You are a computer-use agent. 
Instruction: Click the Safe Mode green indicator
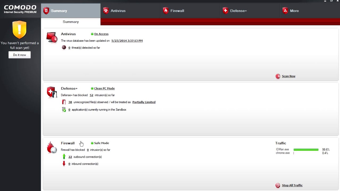tap(92, 143)
